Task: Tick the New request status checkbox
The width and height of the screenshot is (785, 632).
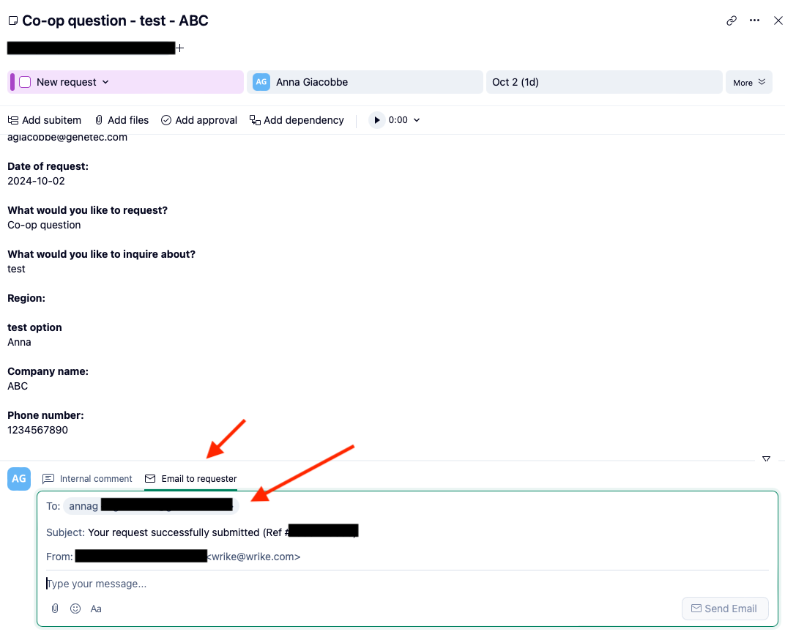Action: [25, 82]
